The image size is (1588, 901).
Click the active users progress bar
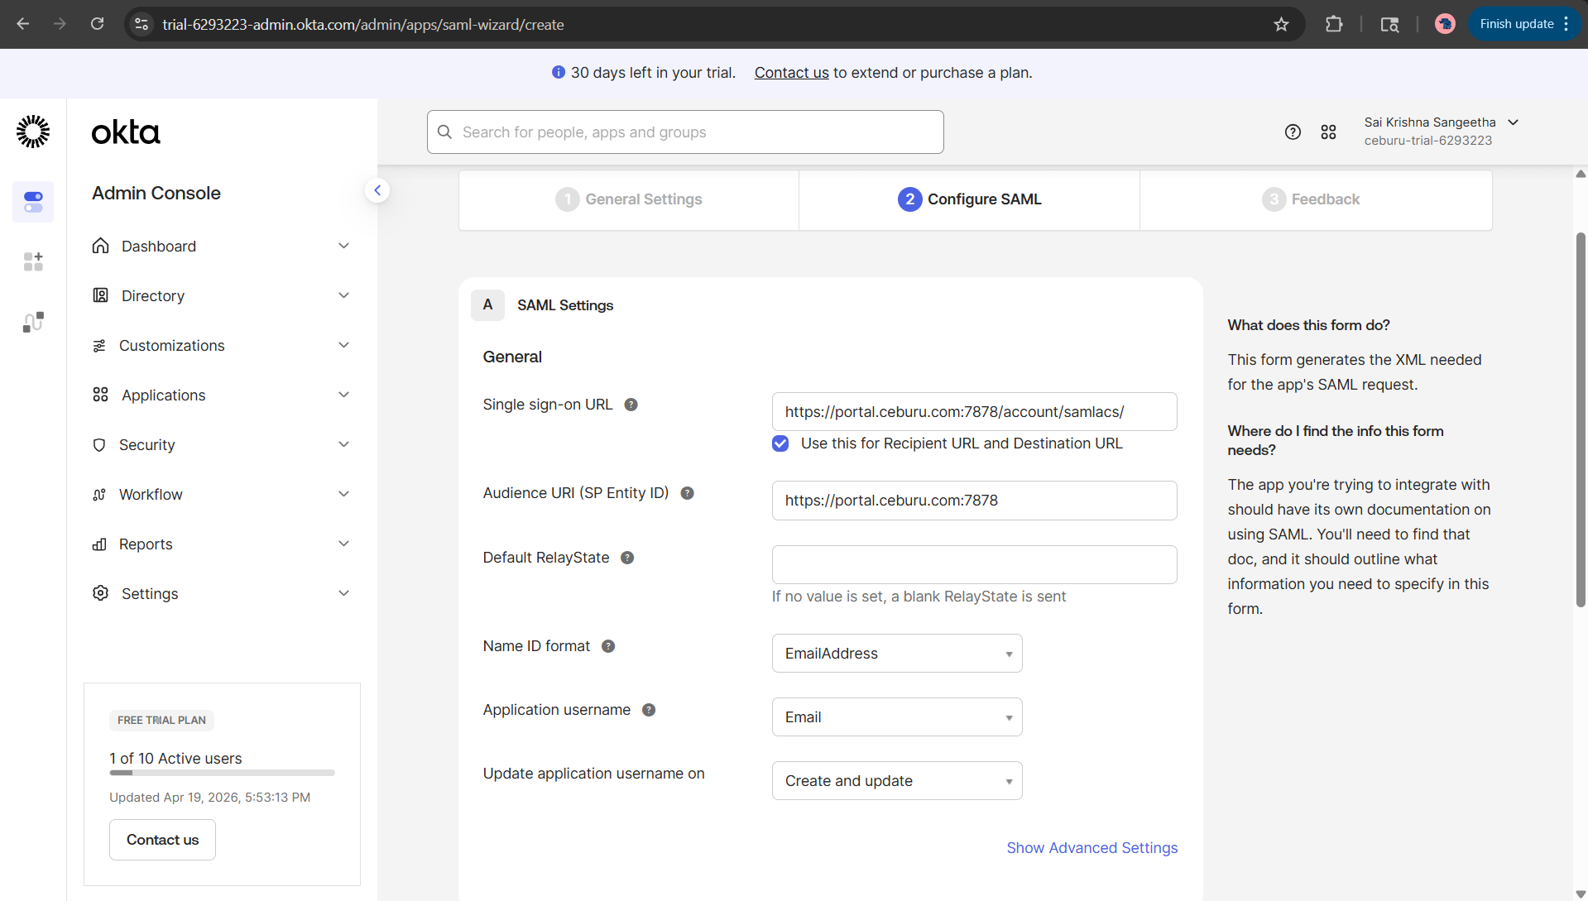(222, 773)
